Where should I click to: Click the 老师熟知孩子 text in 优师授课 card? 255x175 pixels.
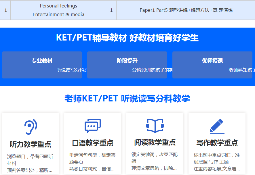pyautogui.click(x=242, y=70)
